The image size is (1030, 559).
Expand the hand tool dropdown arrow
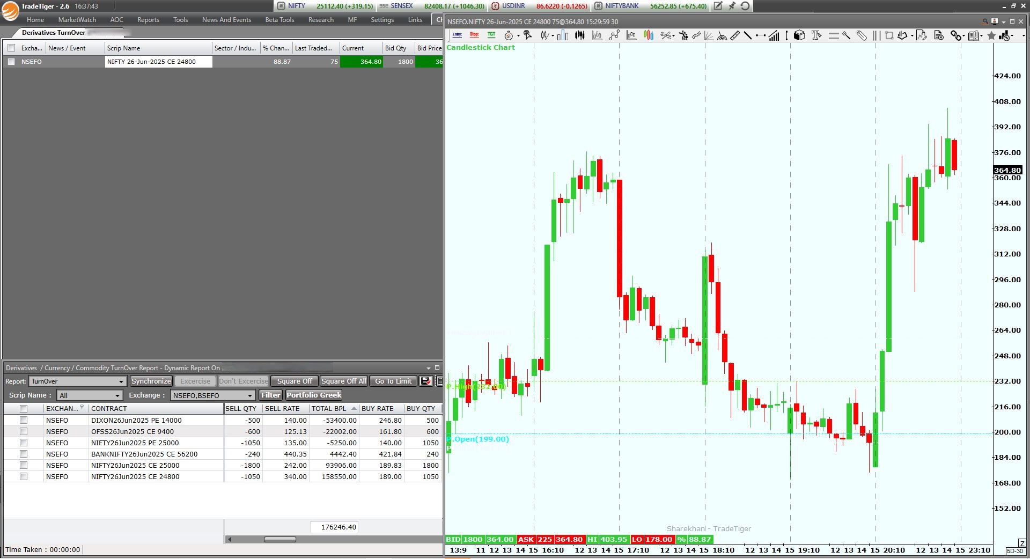click(x=912, y=36)
